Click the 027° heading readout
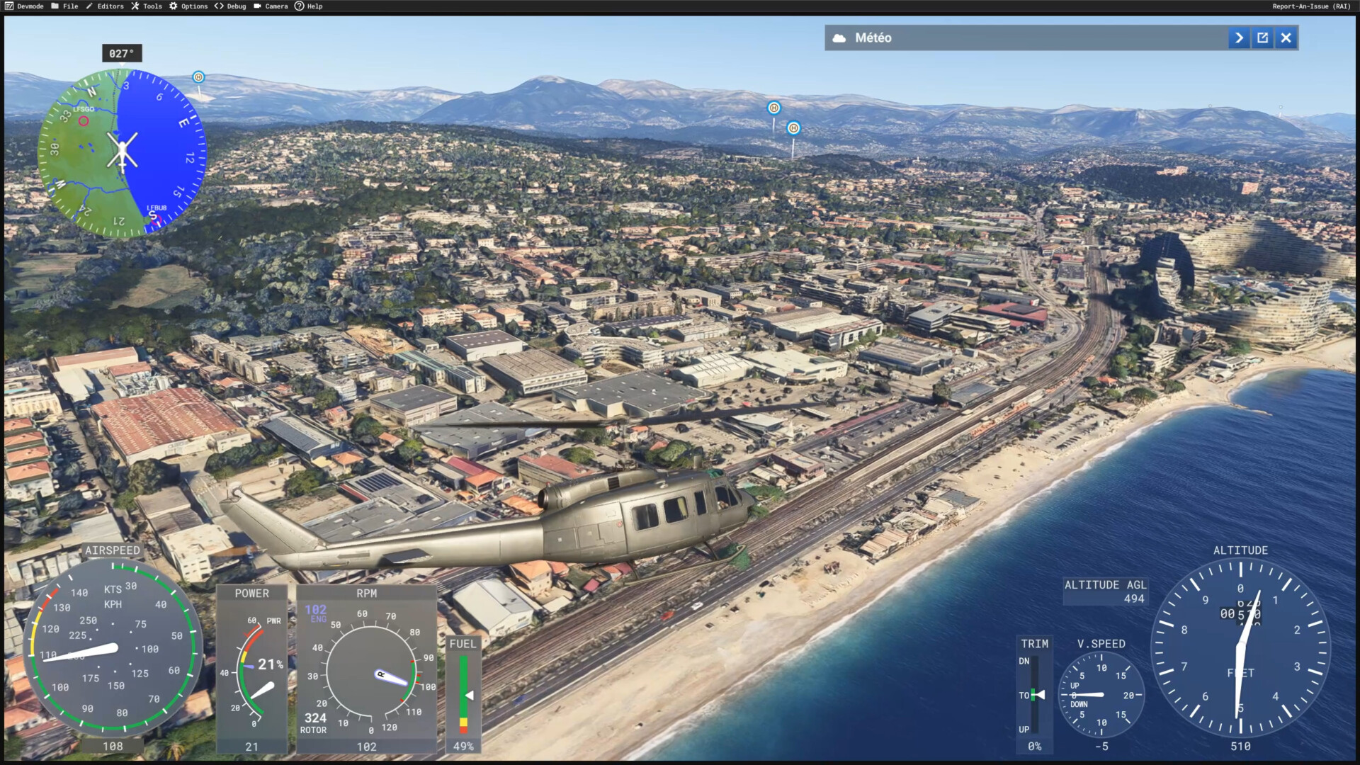The image size is (1360, 765). click(121, 54)
